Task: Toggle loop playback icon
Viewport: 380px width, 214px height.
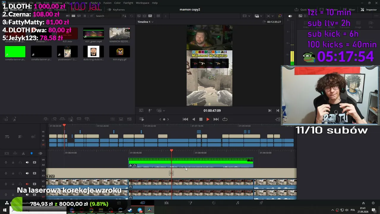Action: (225, 119)
